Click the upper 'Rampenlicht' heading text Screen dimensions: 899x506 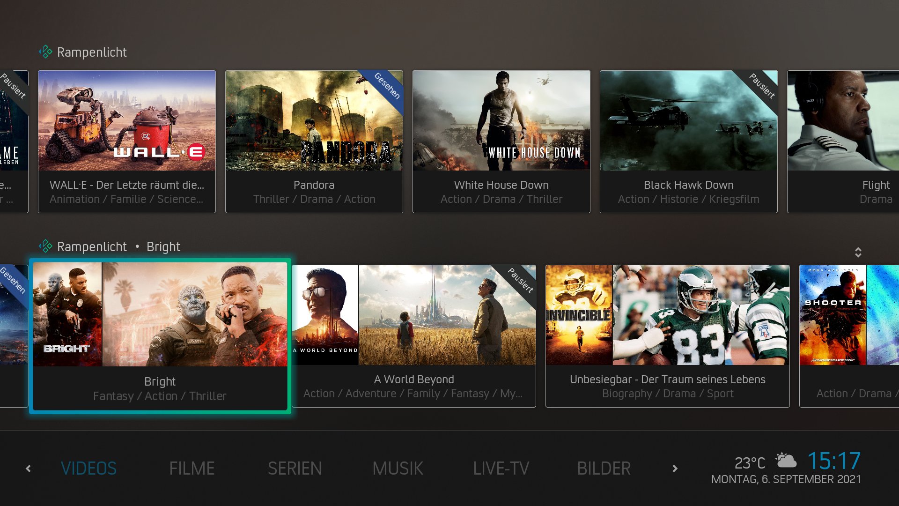(92, 52)
